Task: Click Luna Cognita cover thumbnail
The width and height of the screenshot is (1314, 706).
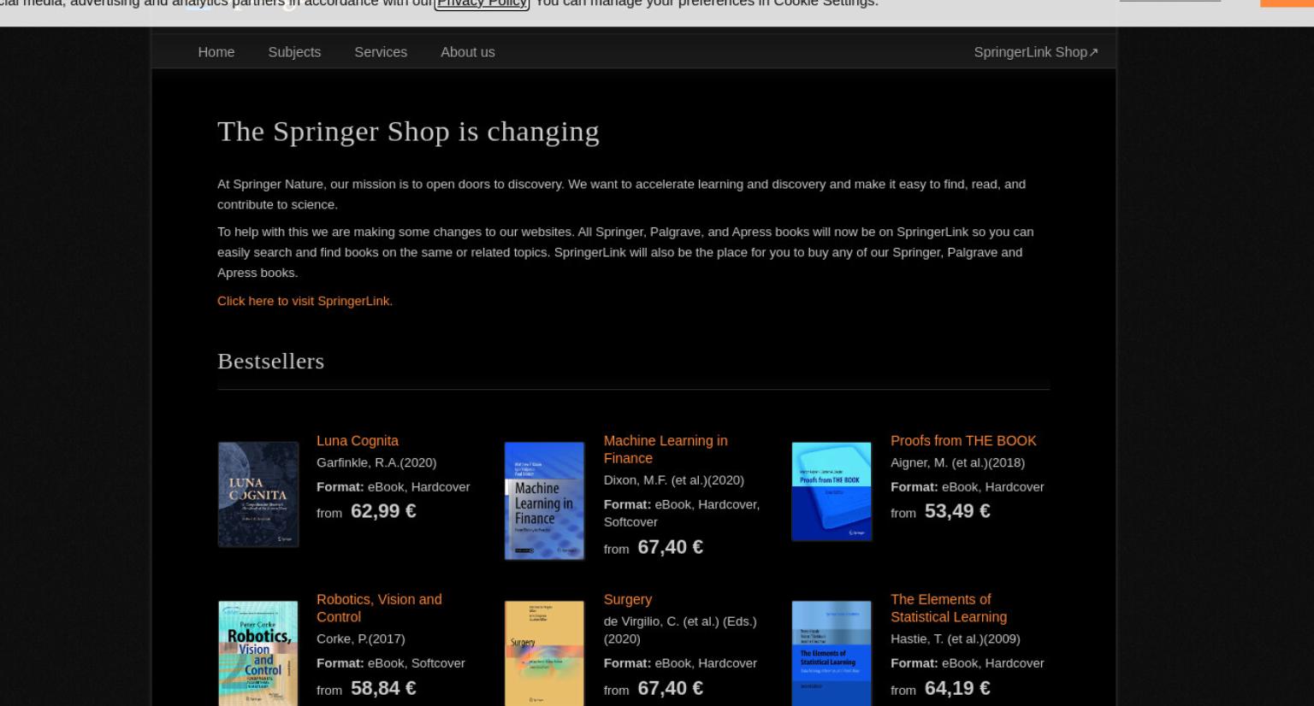Action: (258, 494)
